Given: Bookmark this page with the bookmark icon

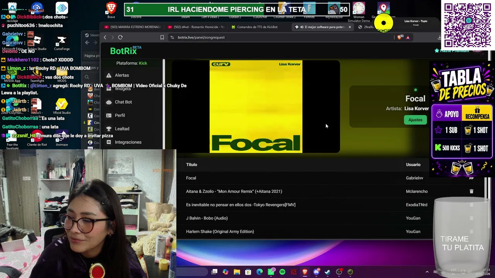Looking at the screenshot, I should [x=162, y=37].
